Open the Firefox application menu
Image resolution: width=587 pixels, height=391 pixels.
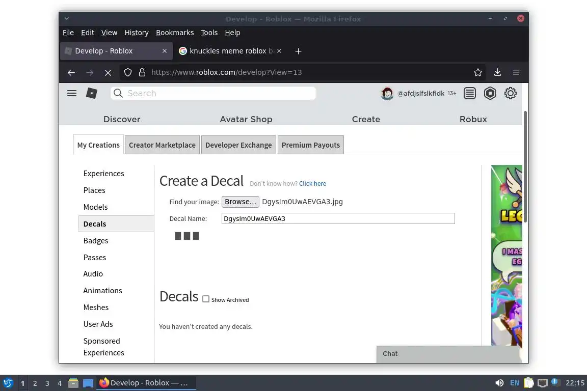516,72
